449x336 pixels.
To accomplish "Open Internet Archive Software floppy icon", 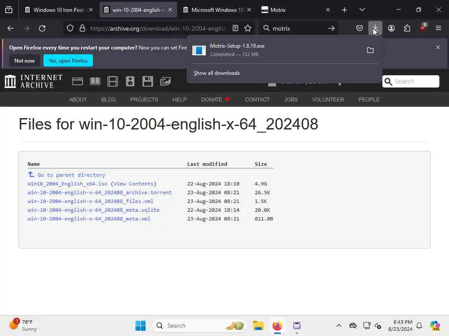I will pyautogui.click(x=147, y=81).
